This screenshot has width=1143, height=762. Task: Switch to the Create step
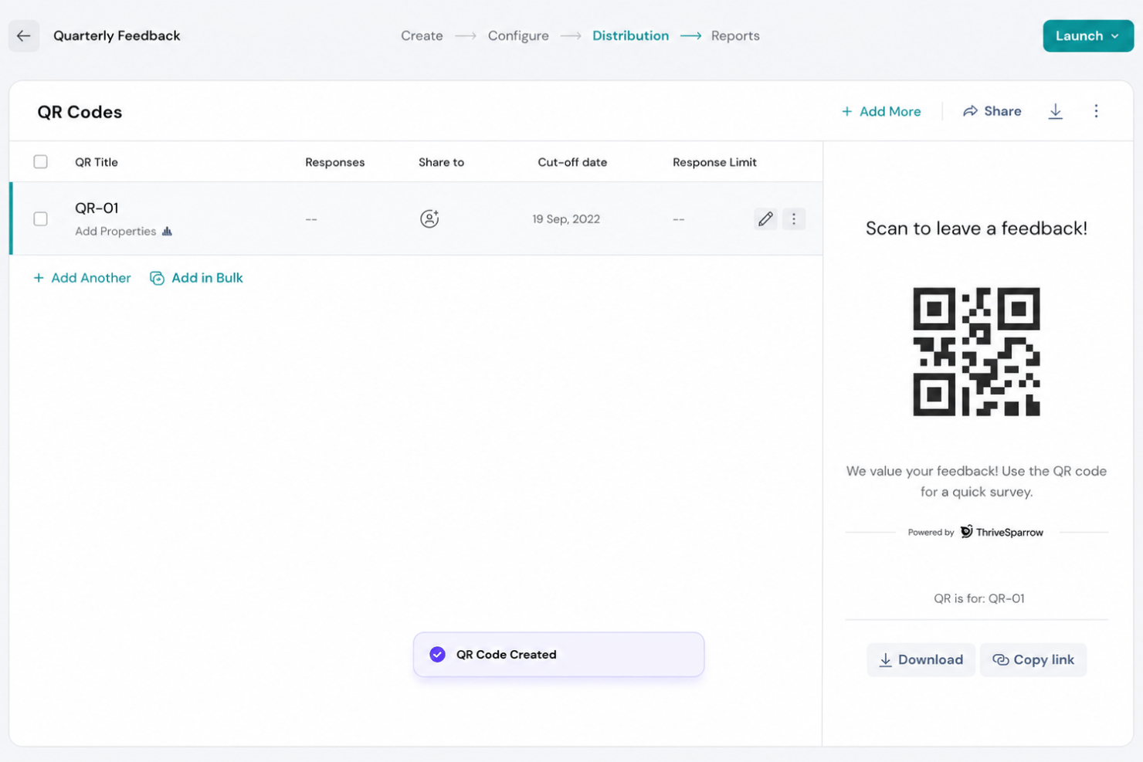click(422, 36)
